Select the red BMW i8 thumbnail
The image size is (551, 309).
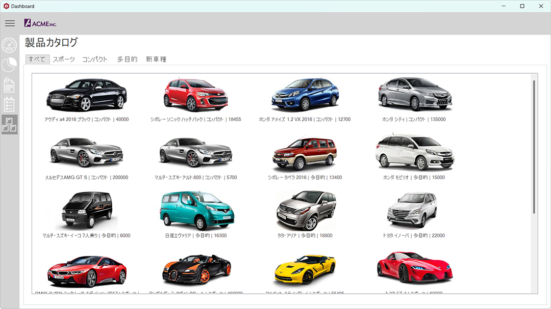86,271
